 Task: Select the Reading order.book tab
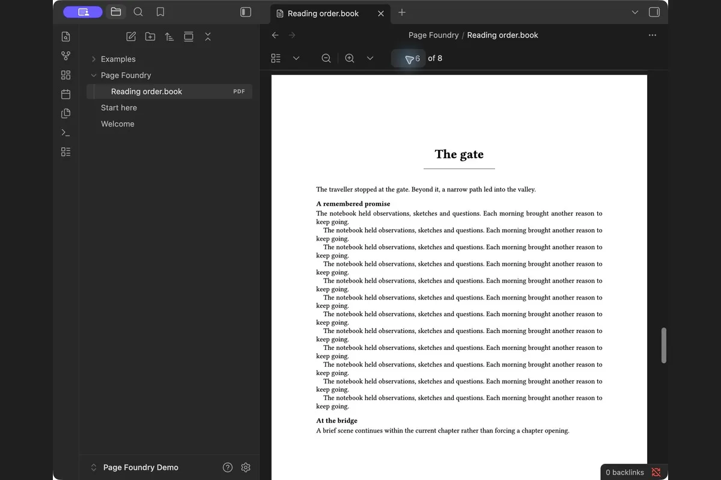point(330,13)
